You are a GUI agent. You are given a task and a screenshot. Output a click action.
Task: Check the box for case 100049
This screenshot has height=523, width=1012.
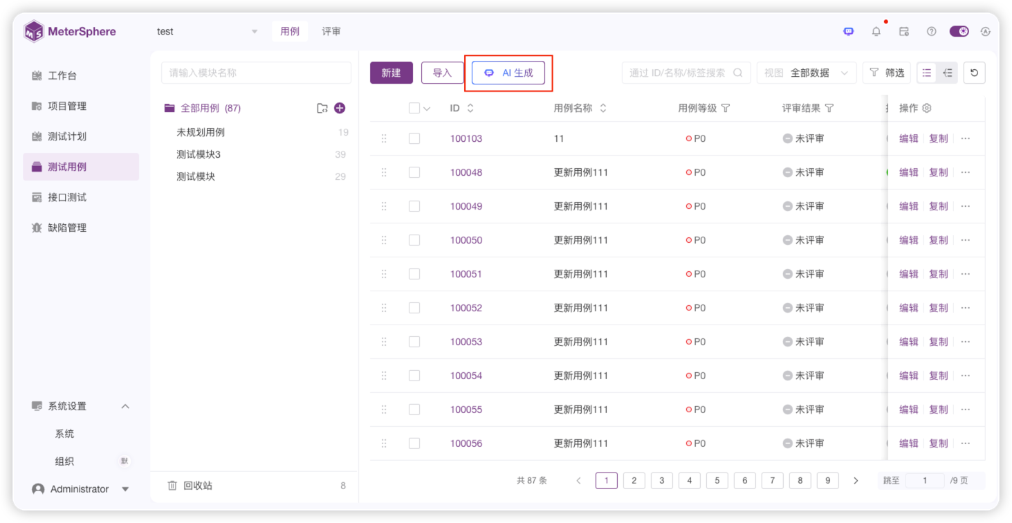[414, 206]
